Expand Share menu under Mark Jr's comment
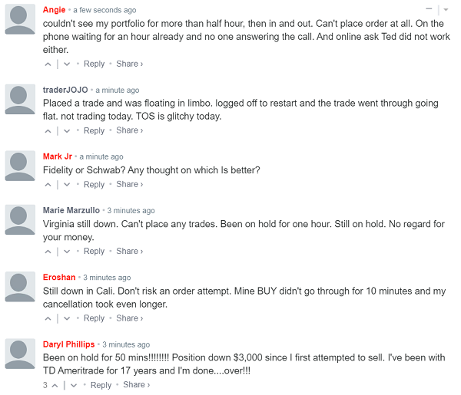The image size is (461, 395). pos(129,184)
